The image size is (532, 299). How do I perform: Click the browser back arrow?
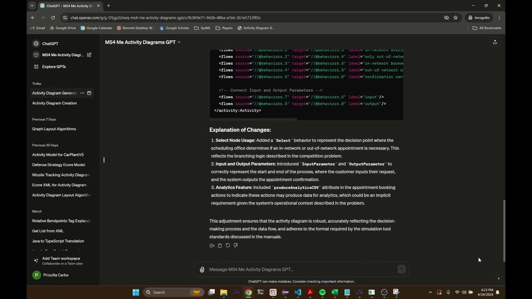[33, 18]
